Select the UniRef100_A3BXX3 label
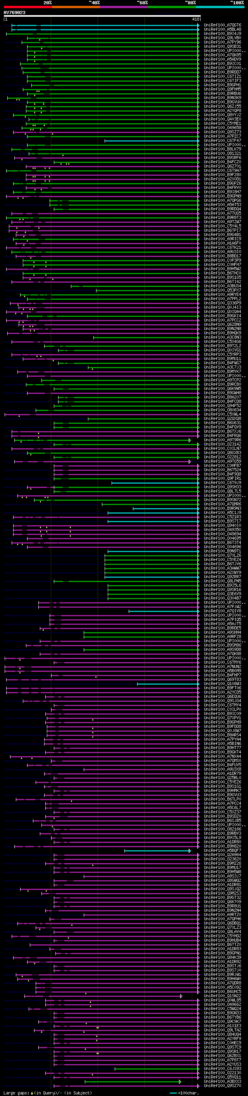Viewport: 248px width, 1096px height. click(222, 1082)
